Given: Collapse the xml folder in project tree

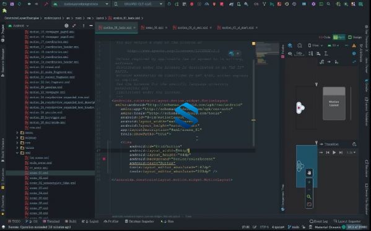Looking at the screenshot, I should coord(17,153).
